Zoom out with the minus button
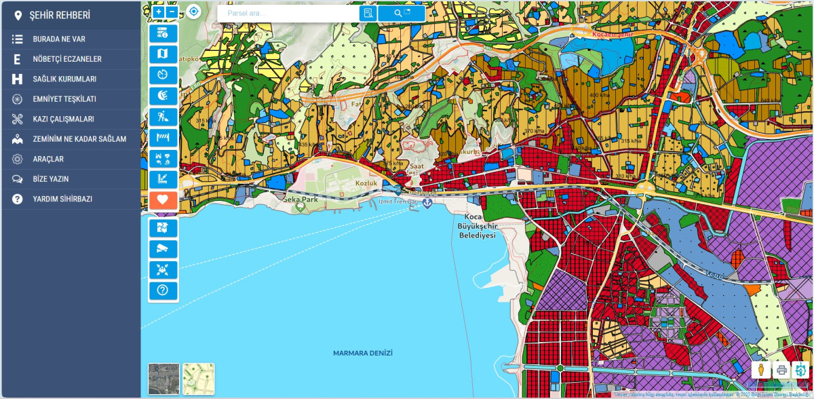This screenshot has width=814, height=399. (172, 12)
